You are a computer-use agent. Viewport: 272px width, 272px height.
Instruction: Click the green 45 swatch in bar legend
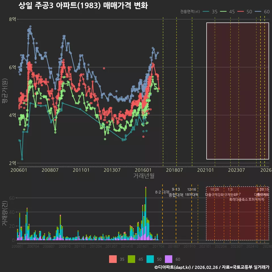coord(131,259)
